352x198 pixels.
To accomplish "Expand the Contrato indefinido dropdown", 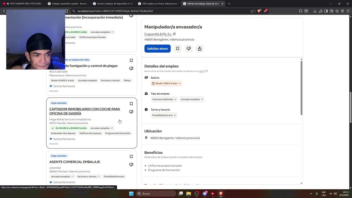I will tap(164, 99).
